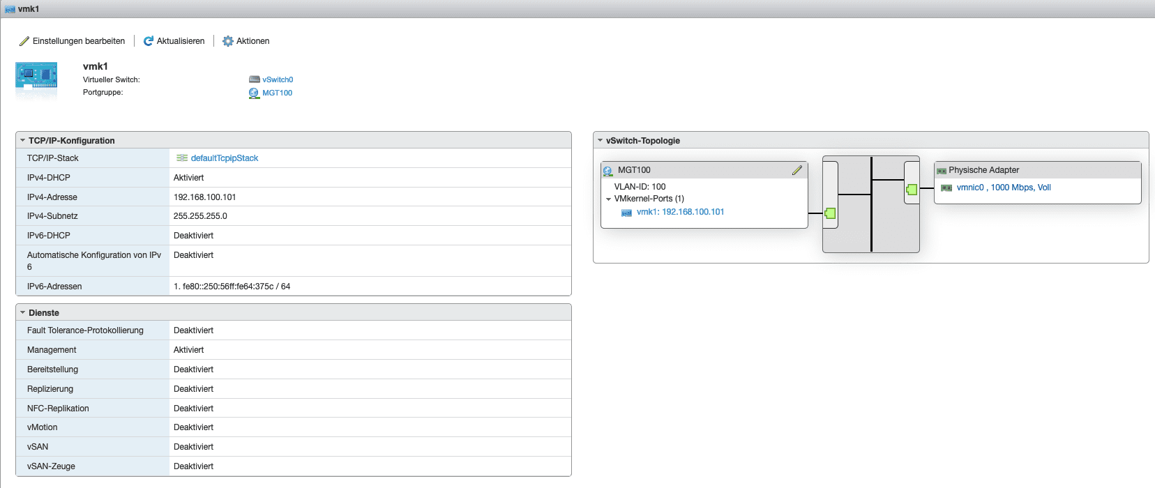Click the Aktualisieren refresh icon
This screenshot has width=1155, height=488.
[148, 41]
